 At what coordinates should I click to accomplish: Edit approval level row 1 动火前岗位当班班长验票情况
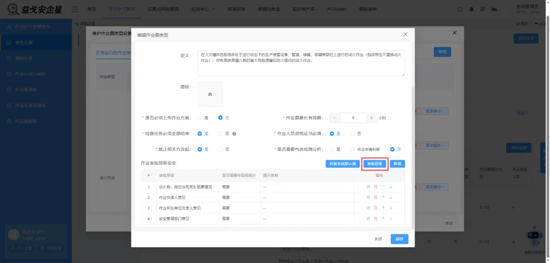click(368, 187)
